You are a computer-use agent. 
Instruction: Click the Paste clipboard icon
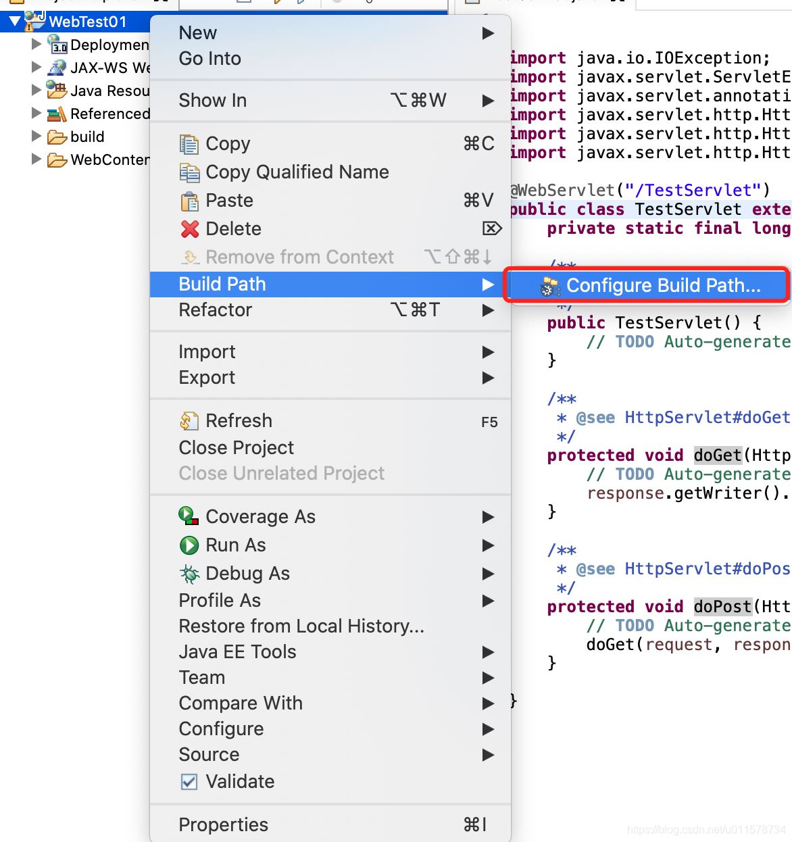(x=189, y=201)
